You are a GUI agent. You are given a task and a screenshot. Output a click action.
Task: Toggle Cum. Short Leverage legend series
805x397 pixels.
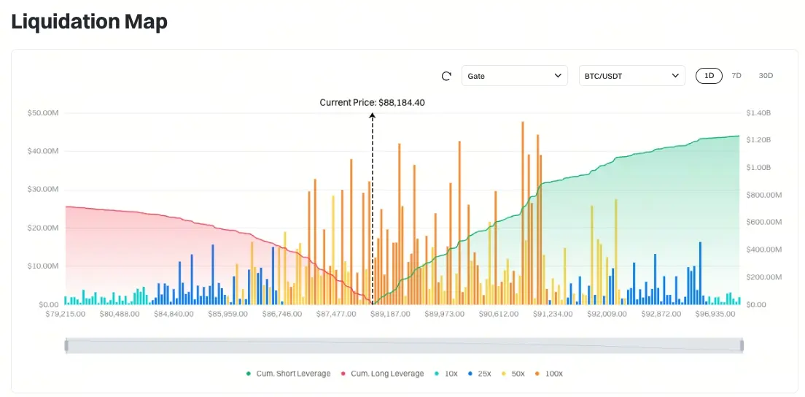[289, 374]
